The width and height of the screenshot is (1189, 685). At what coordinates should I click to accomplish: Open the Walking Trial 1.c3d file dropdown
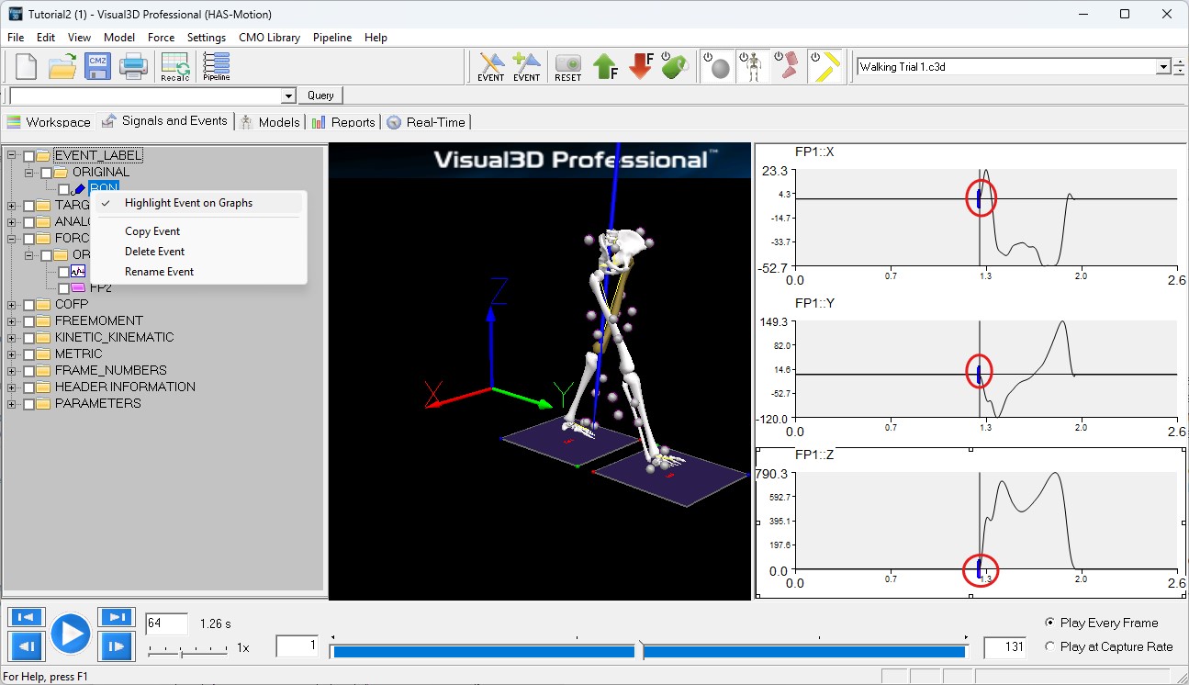tap(1163, 67)
